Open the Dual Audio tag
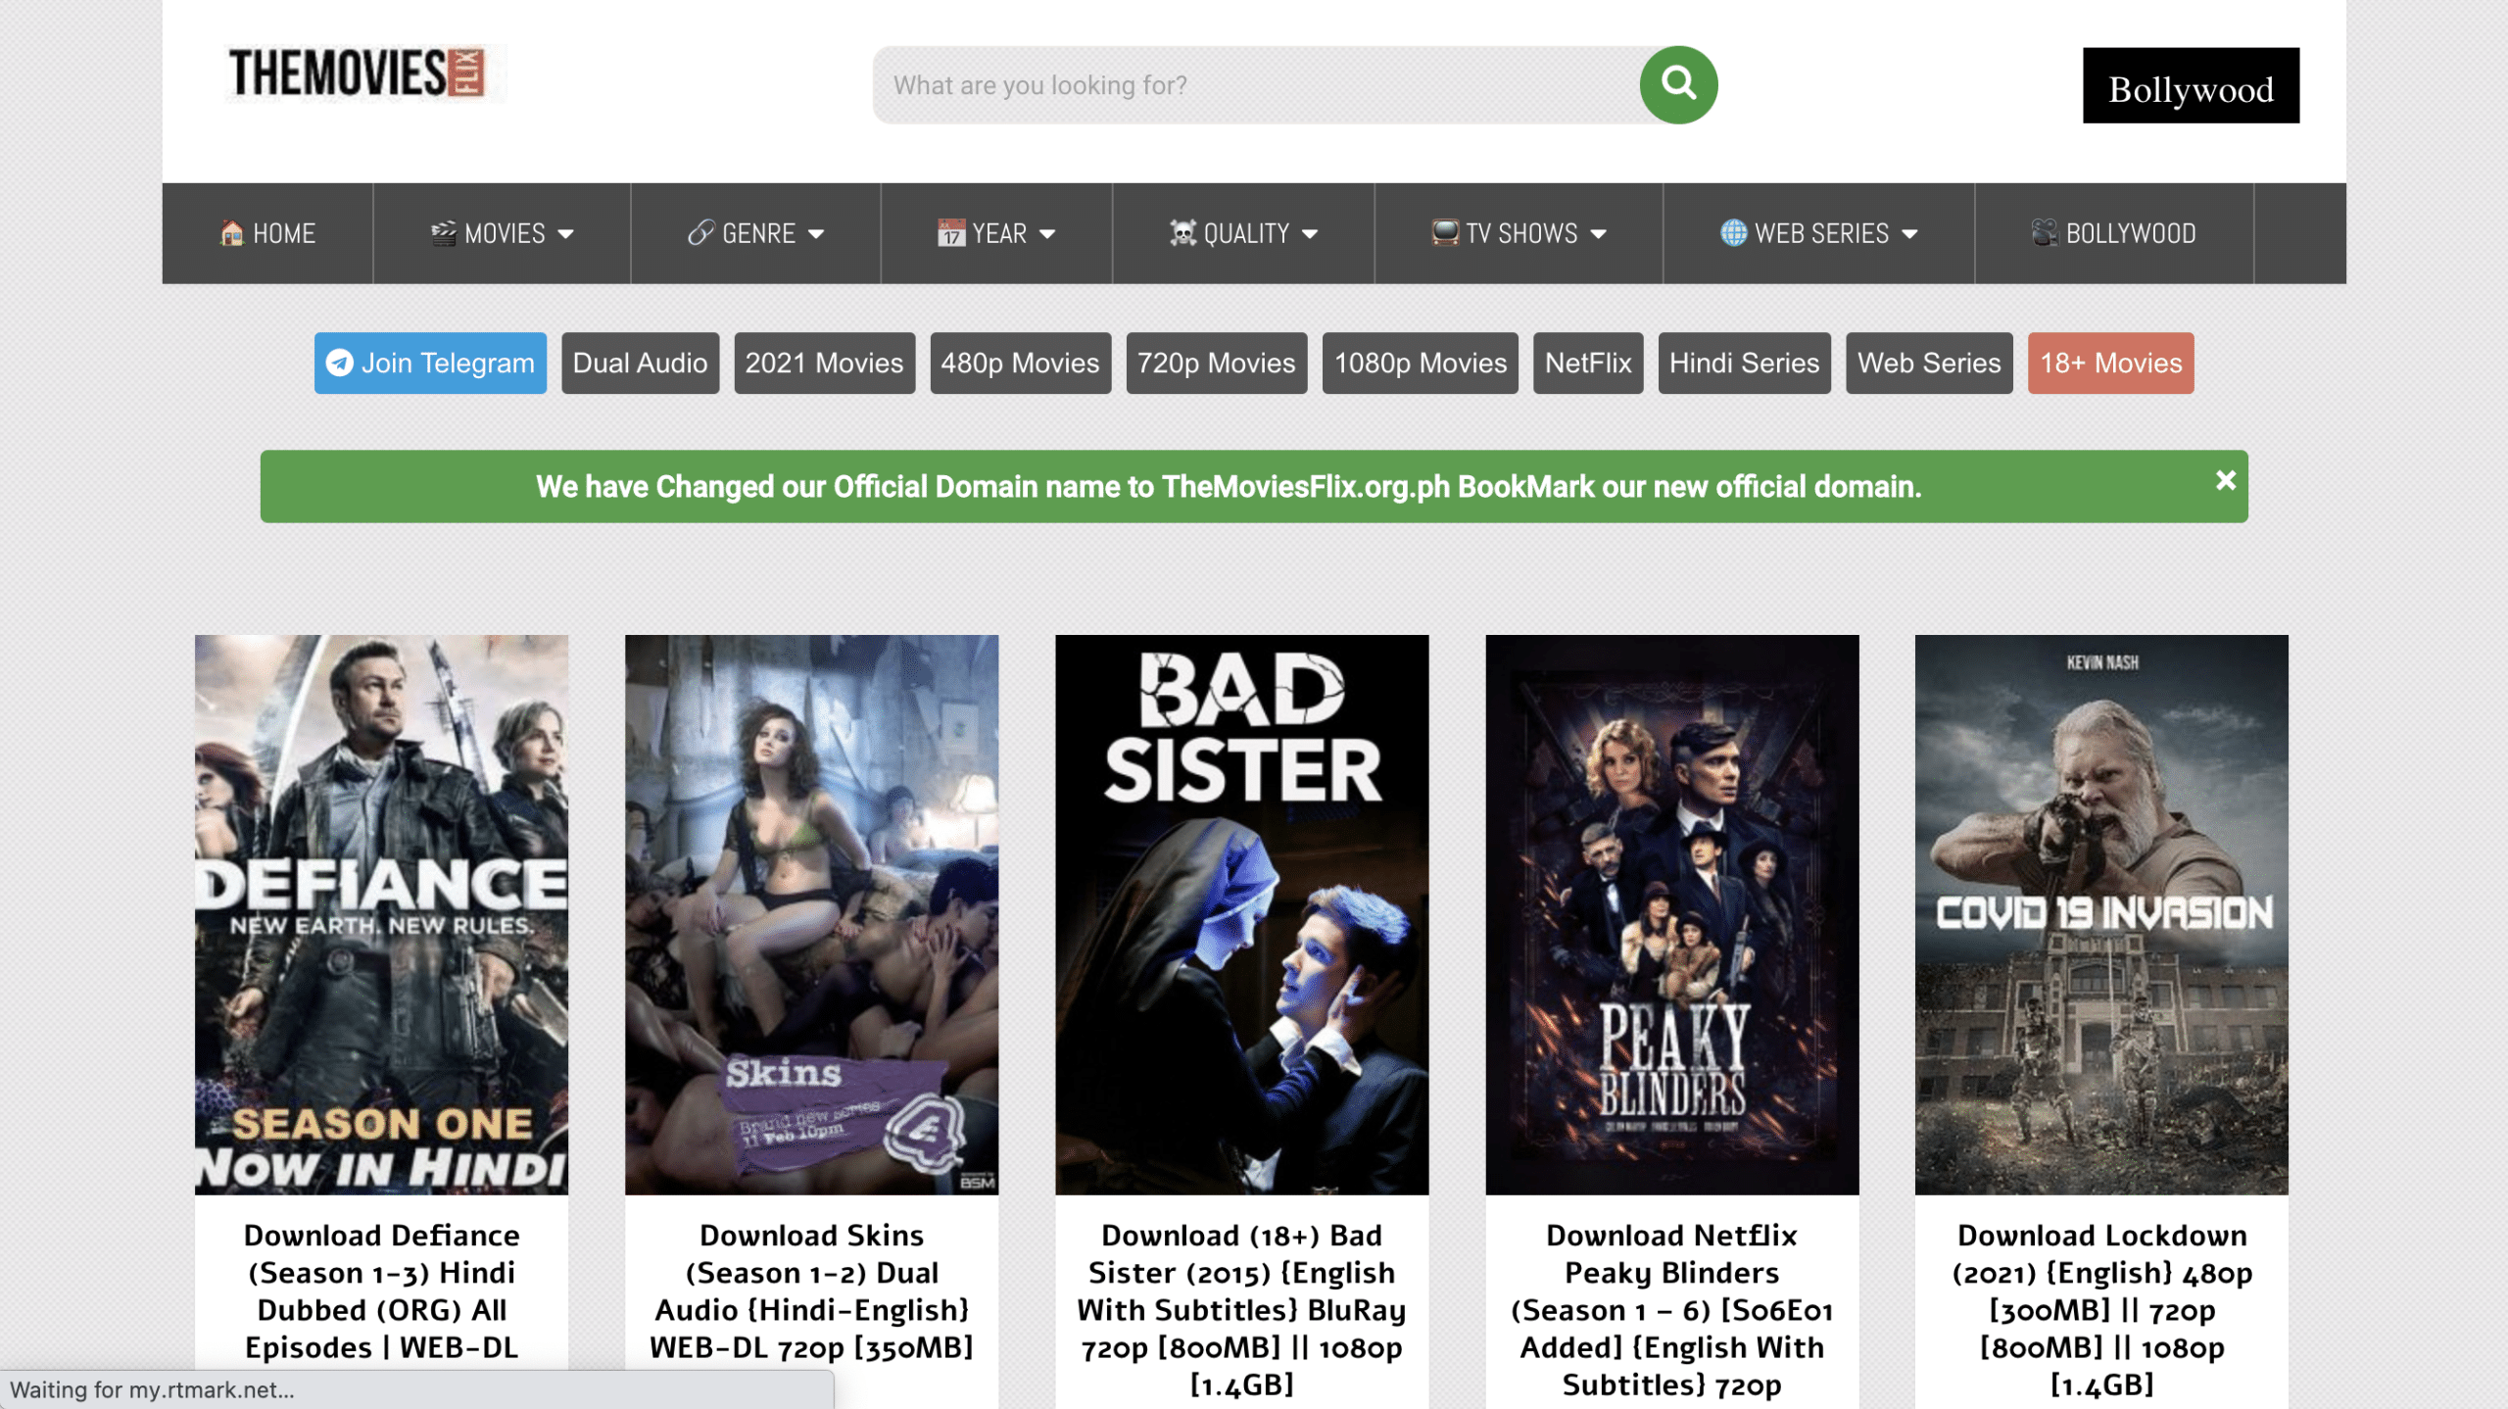The height and width of the screenshot is (1409, 2508). 640,364
